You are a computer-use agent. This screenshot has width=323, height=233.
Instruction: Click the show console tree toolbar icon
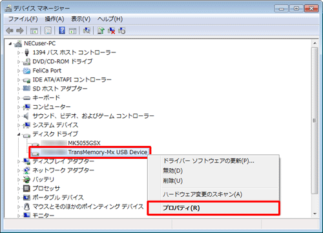click(34, 31)
